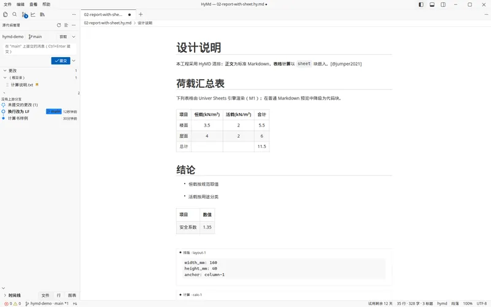Select commit 计算书样例

[x=18, y=119]
